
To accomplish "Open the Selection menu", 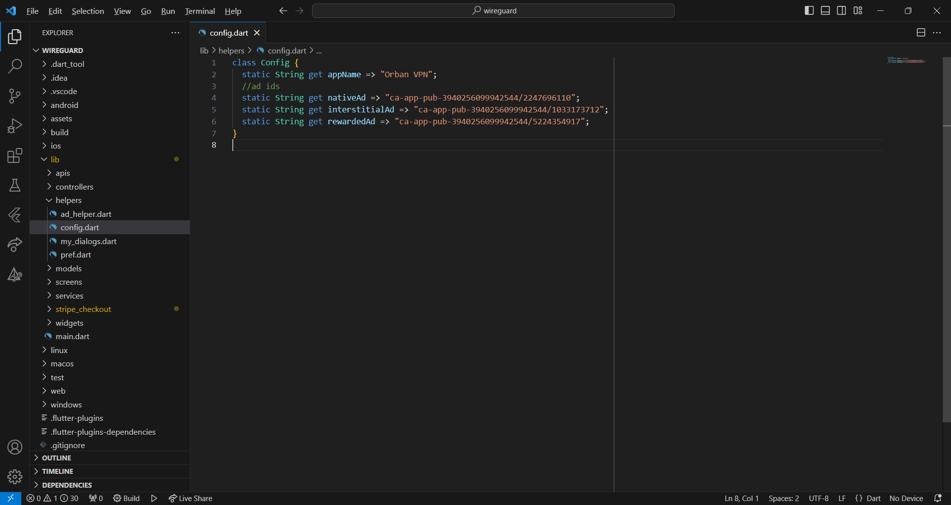I will (x=88, y=11).
